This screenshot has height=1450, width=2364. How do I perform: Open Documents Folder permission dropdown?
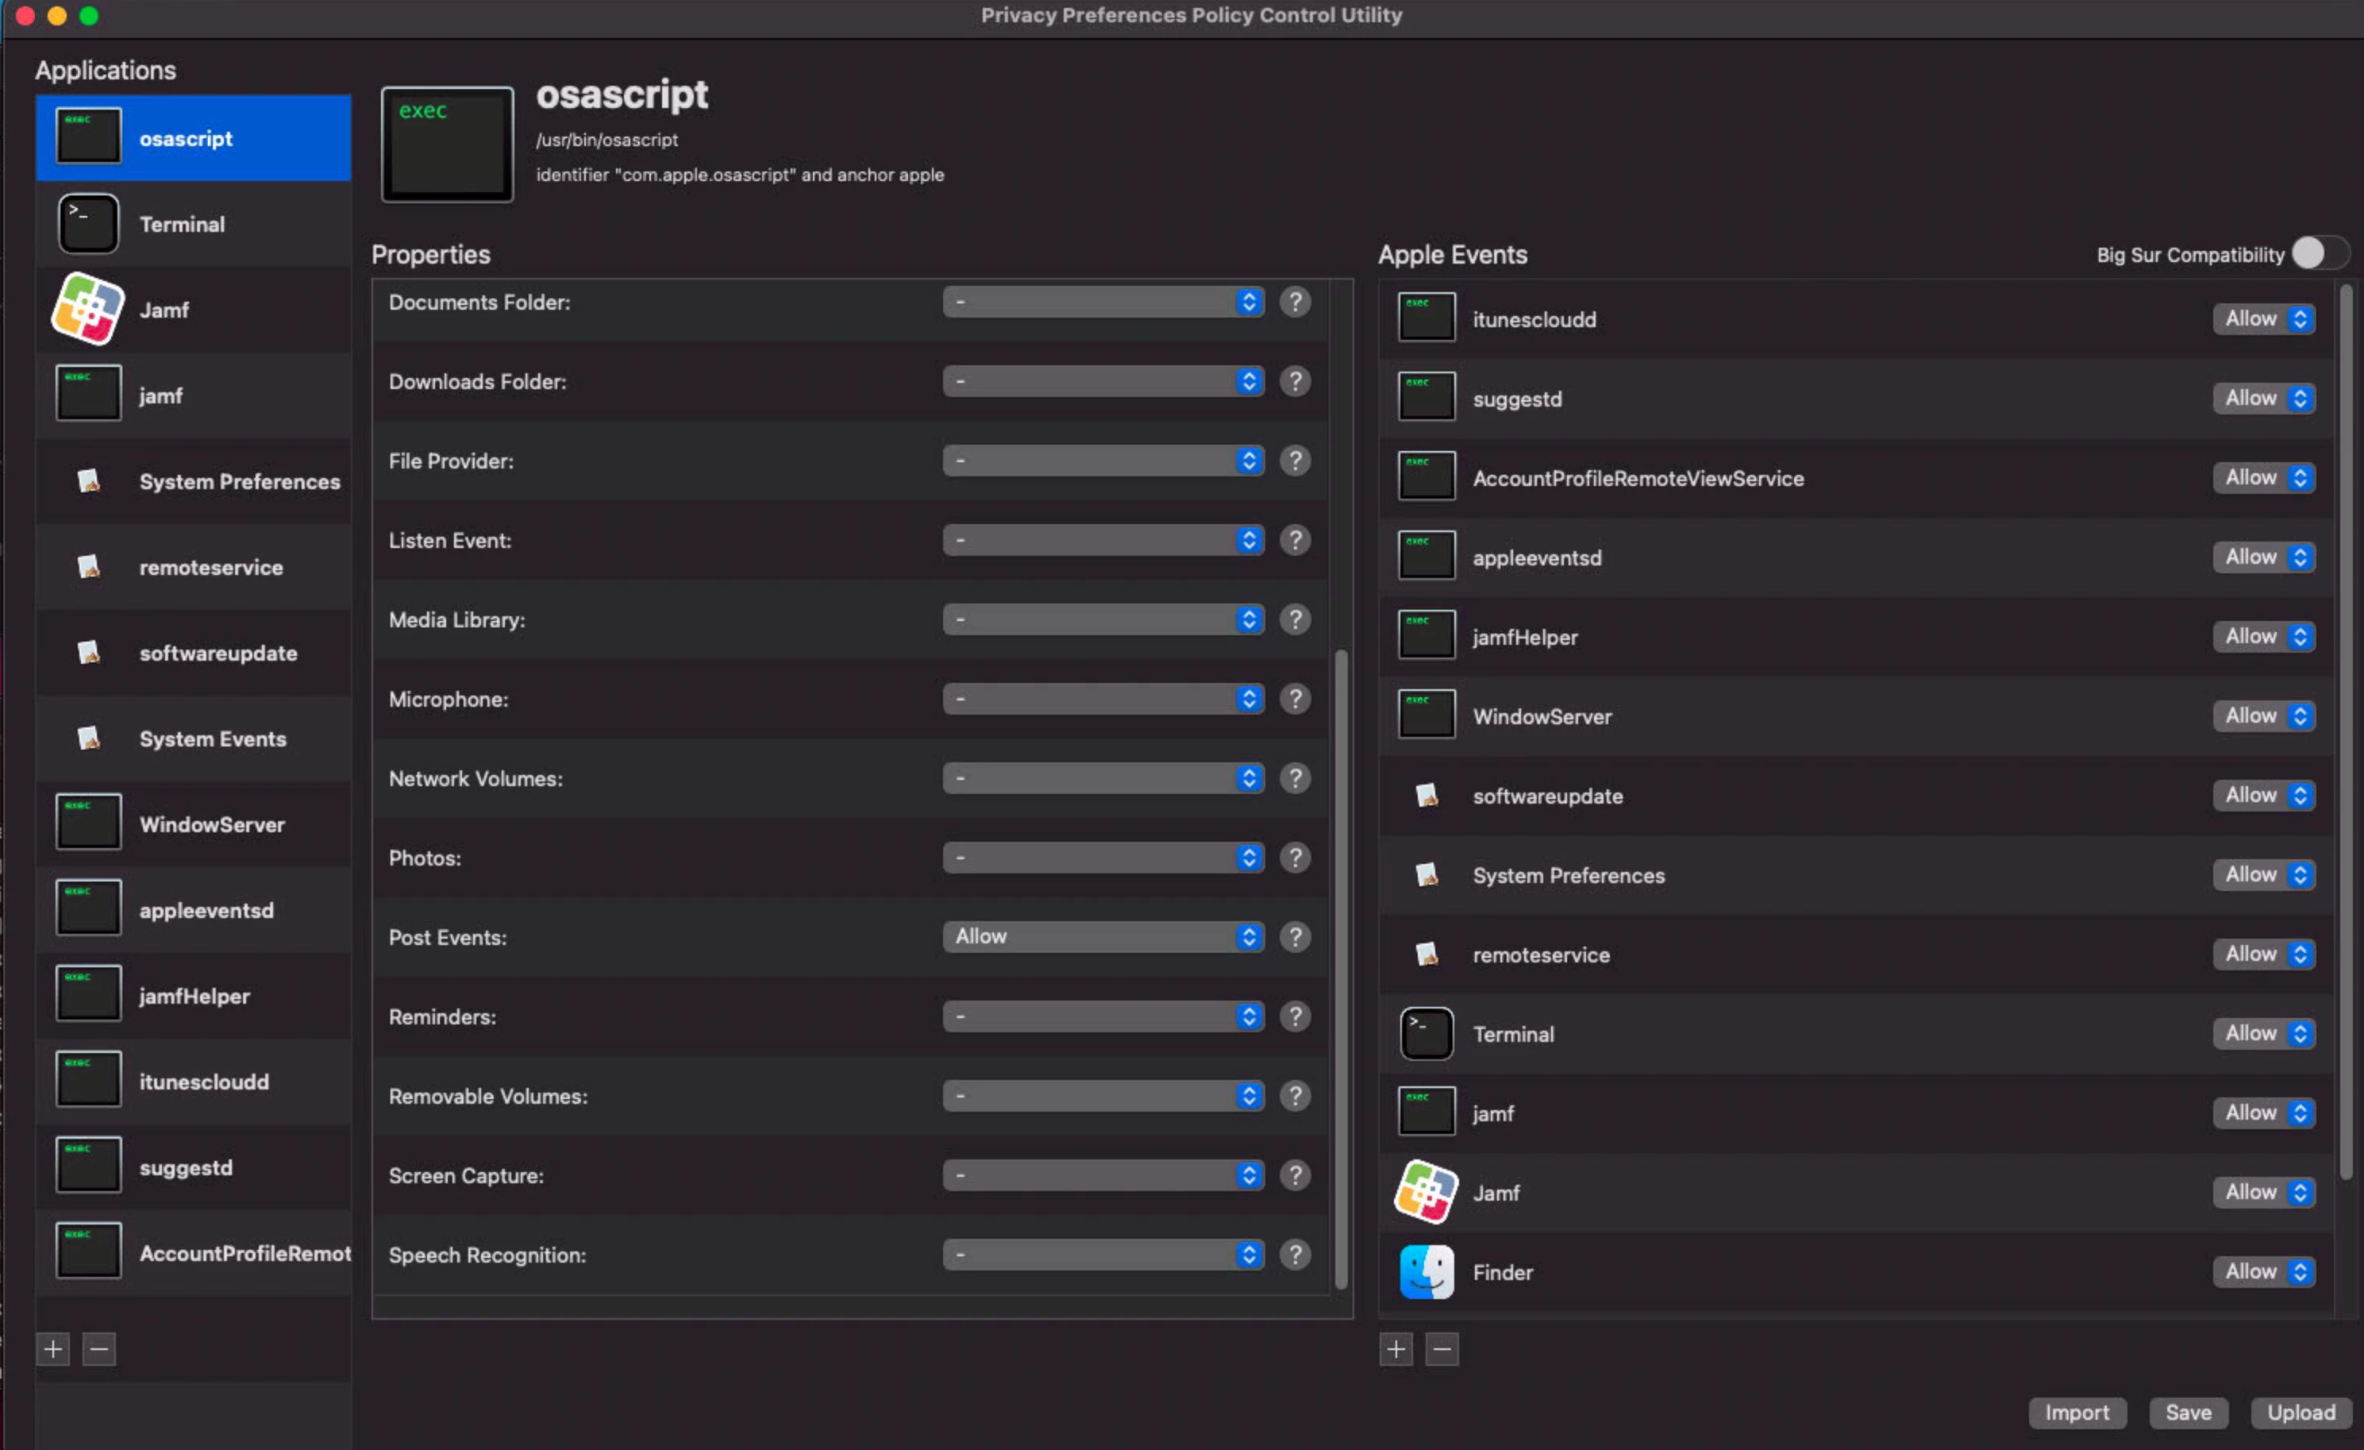tap(1103, 303)
